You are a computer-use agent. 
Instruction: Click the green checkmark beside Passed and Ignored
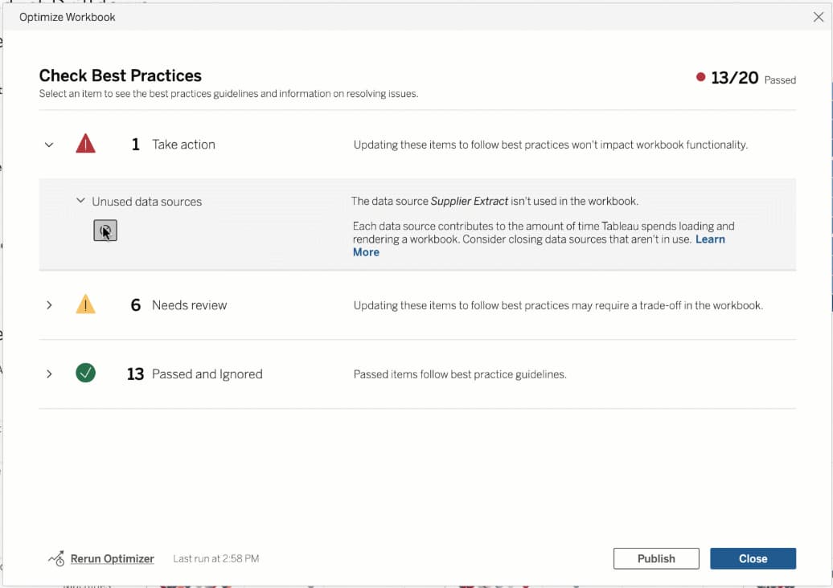tap(85, 373)
